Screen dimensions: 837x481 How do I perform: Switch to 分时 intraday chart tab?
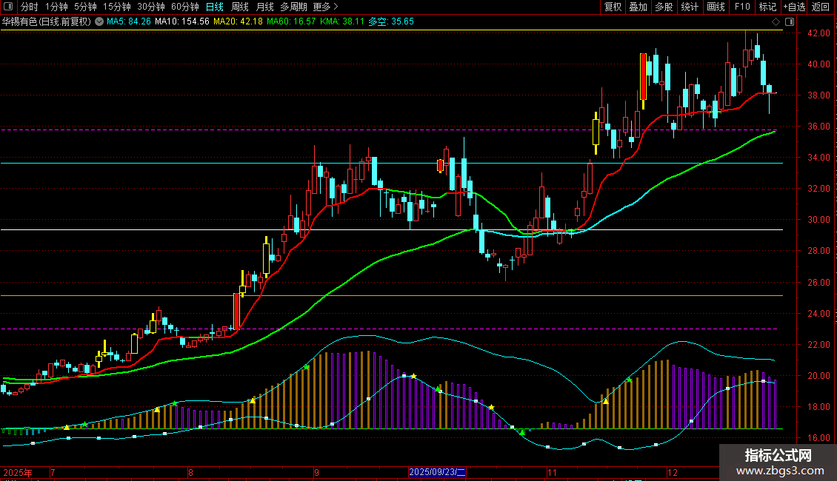click(x=30, y=7)
